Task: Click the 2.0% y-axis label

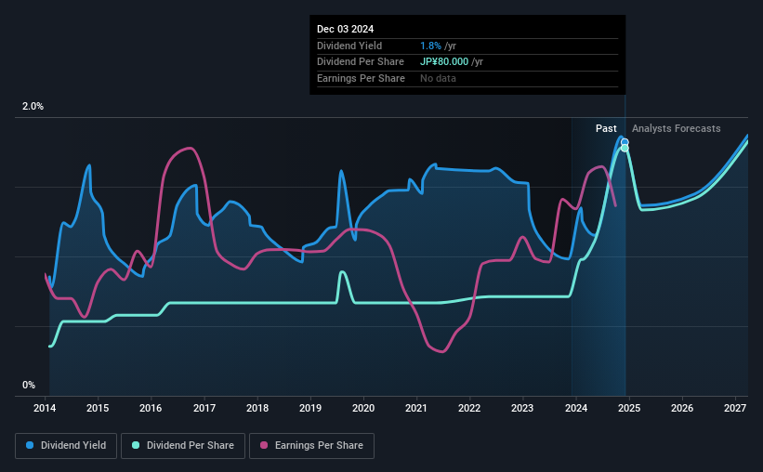Action: 33,106
